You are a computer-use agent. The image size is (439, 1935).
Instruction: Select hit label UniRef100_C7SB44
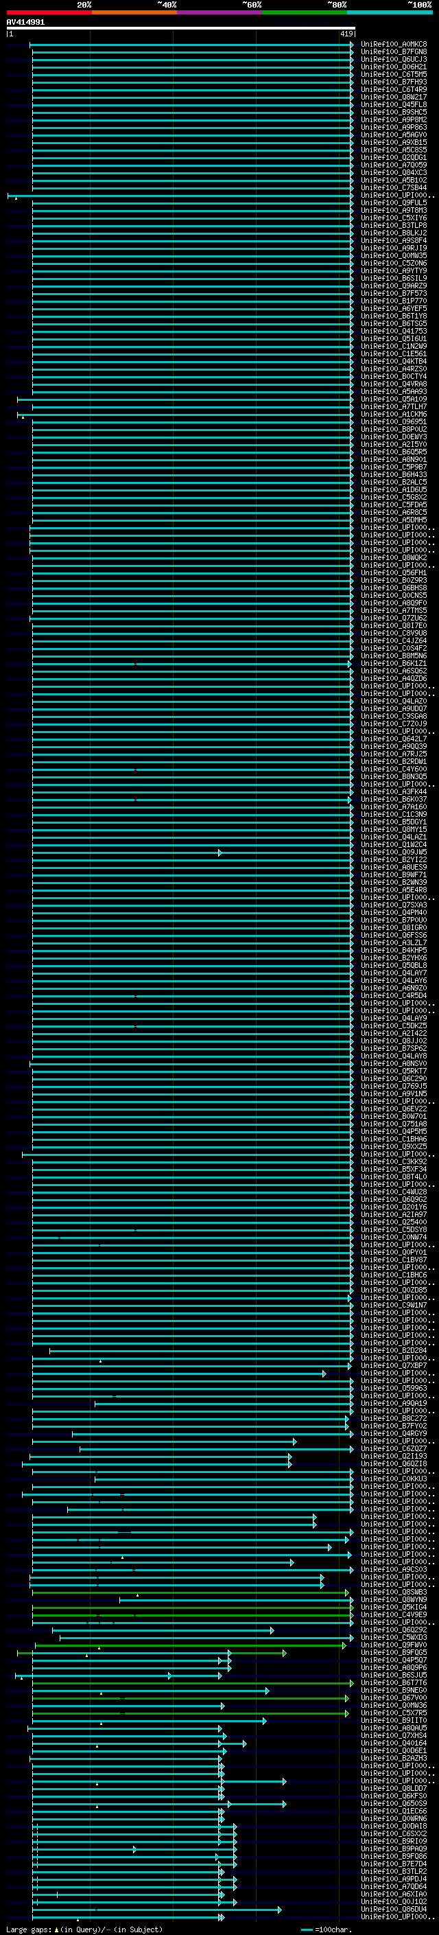(x=393, y=188)
